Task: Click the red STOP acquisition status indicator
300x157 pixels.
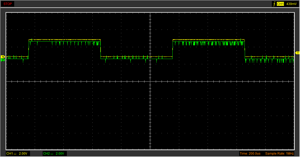Action: coord(7,4)
